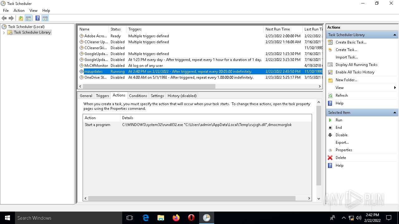Switch to the Settings tab
This screenshot has width=399, height=224.
(x=157, y=96)
